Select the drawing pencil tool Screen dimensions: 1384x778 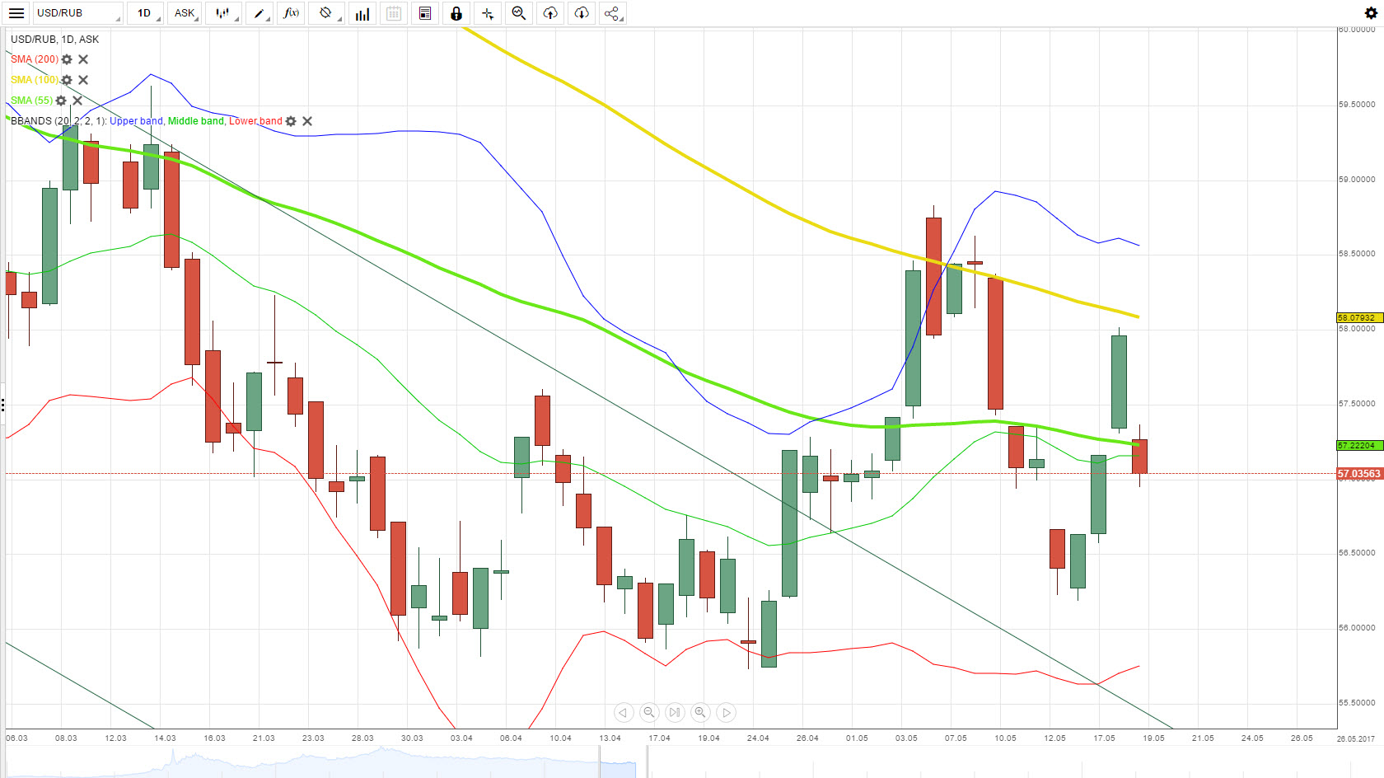[x=258, y=13]
